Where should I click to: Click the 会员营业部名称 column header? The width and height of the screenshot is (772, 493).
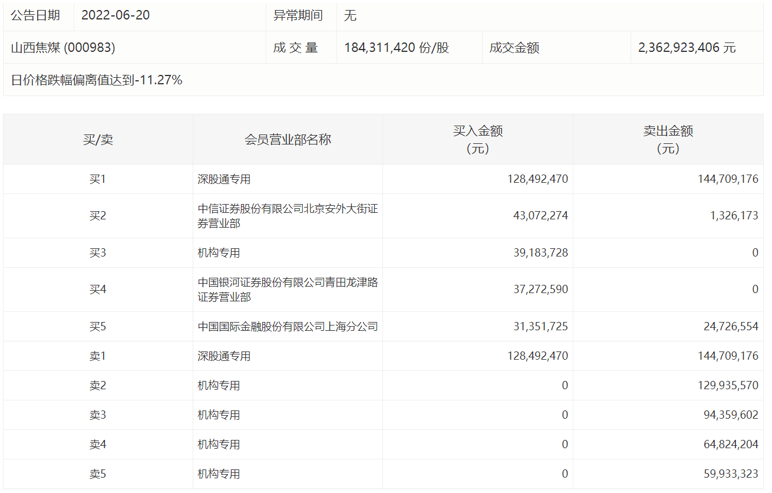(288, 140)
